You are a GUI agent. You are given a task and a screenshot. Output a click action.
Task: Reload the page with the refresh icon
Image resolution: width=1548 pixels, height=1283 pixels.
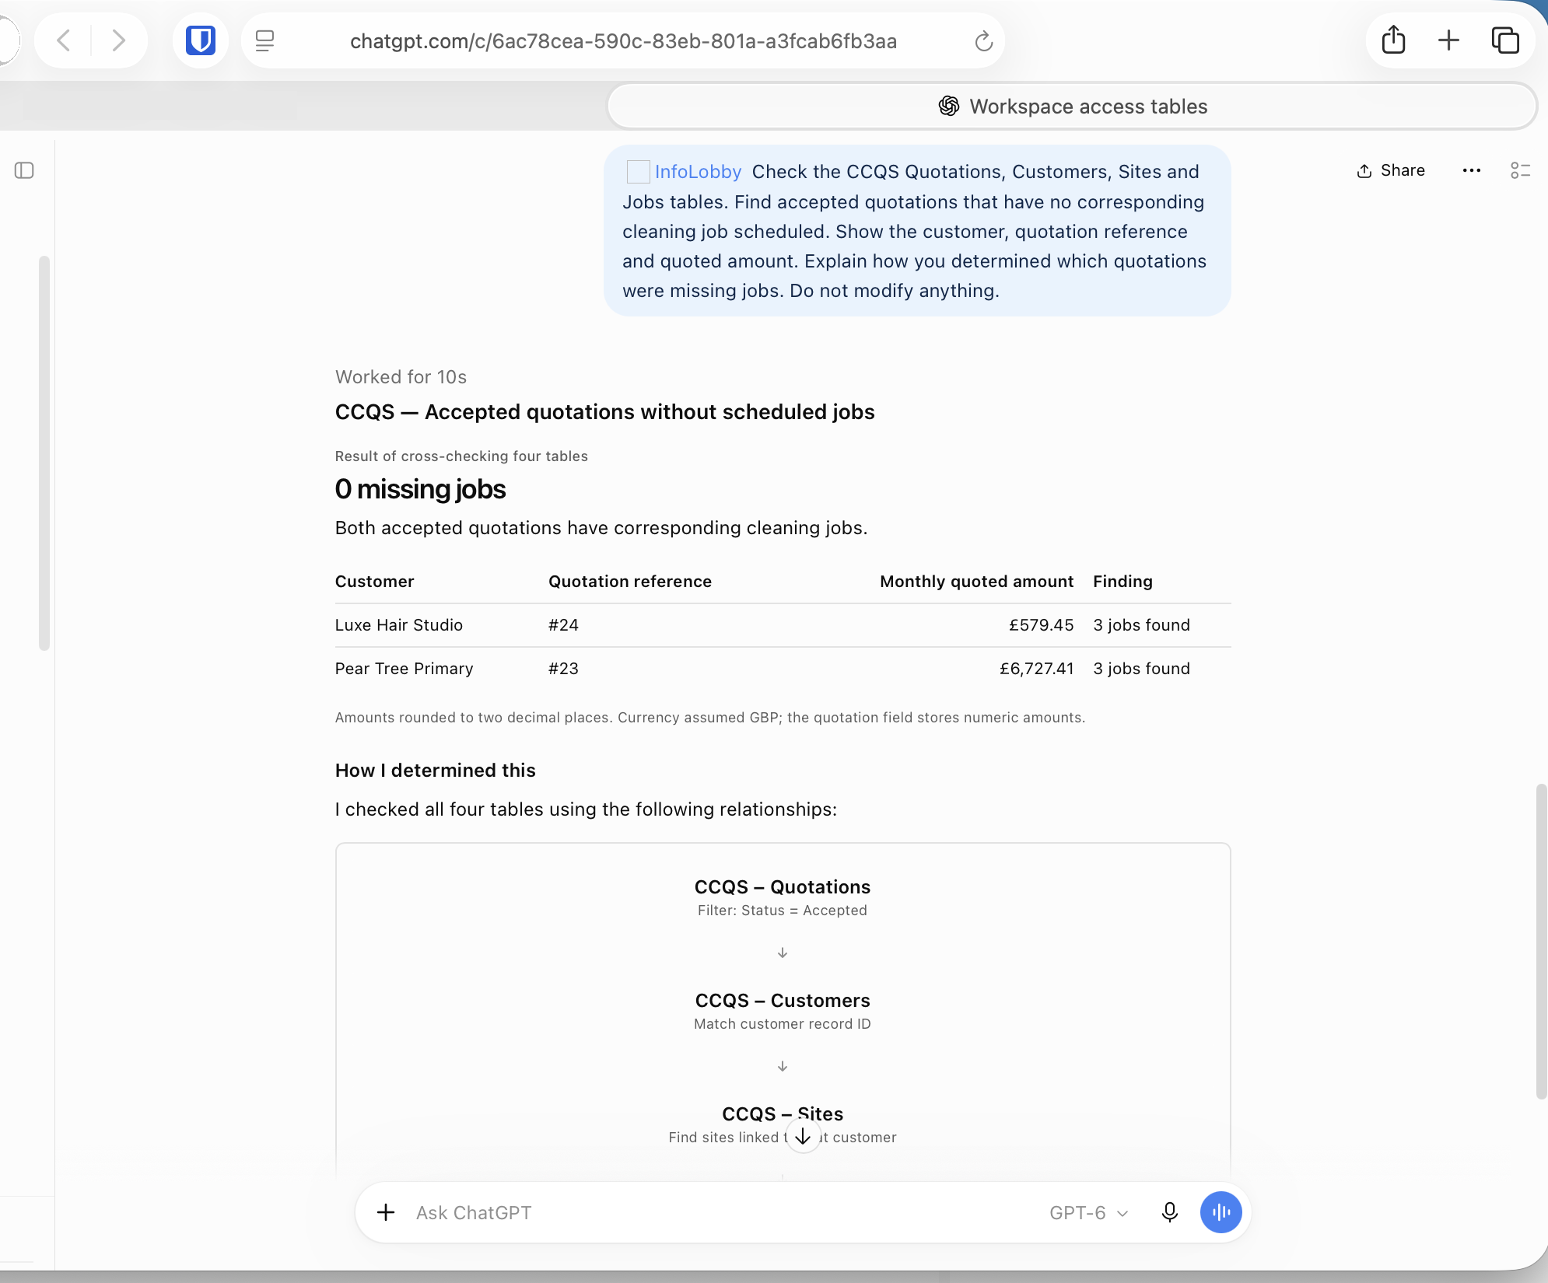(x=984, y=41)
